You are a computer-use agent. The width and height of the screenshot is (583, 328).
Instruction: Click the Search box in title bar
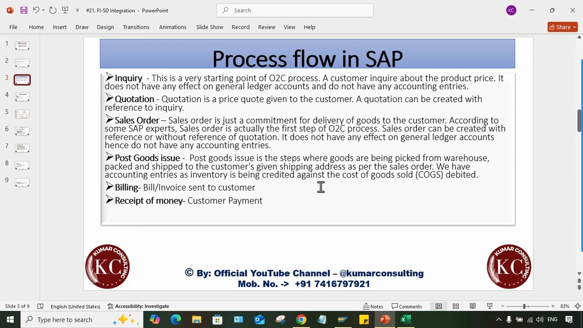pyautogui.click(x=295, y=10)
